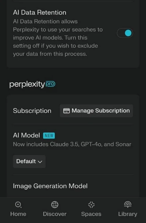The height and width of the screenshot is (223, 146).
Task: Open the Library icon in bottom bar
Action: [x=128, y=205]
